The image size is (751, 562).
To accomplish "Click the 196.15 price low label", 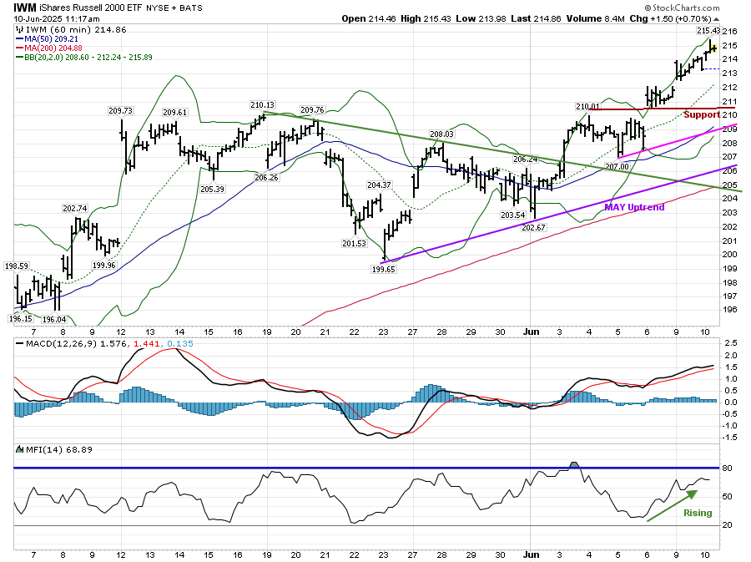I will point(21,319).
